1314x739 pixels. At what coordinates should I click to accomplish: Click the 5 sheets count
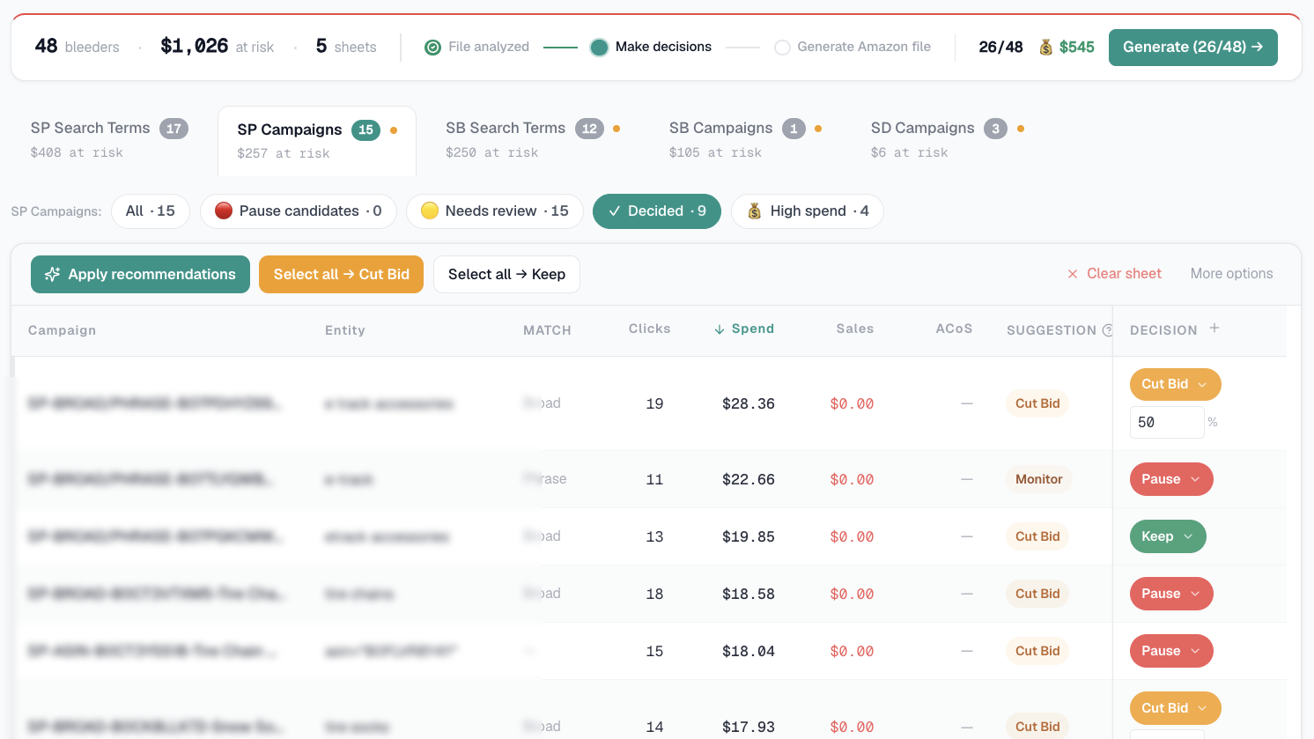click(346, 46)
